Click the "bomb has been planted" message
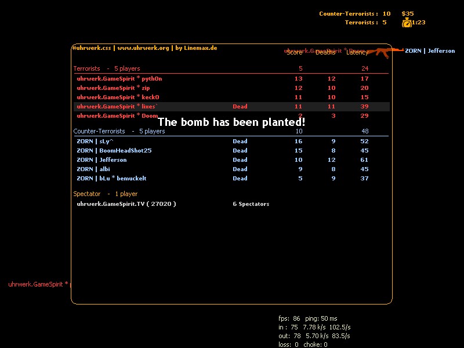The height and width of the screenshot is (348, 464). click(231, 122)
